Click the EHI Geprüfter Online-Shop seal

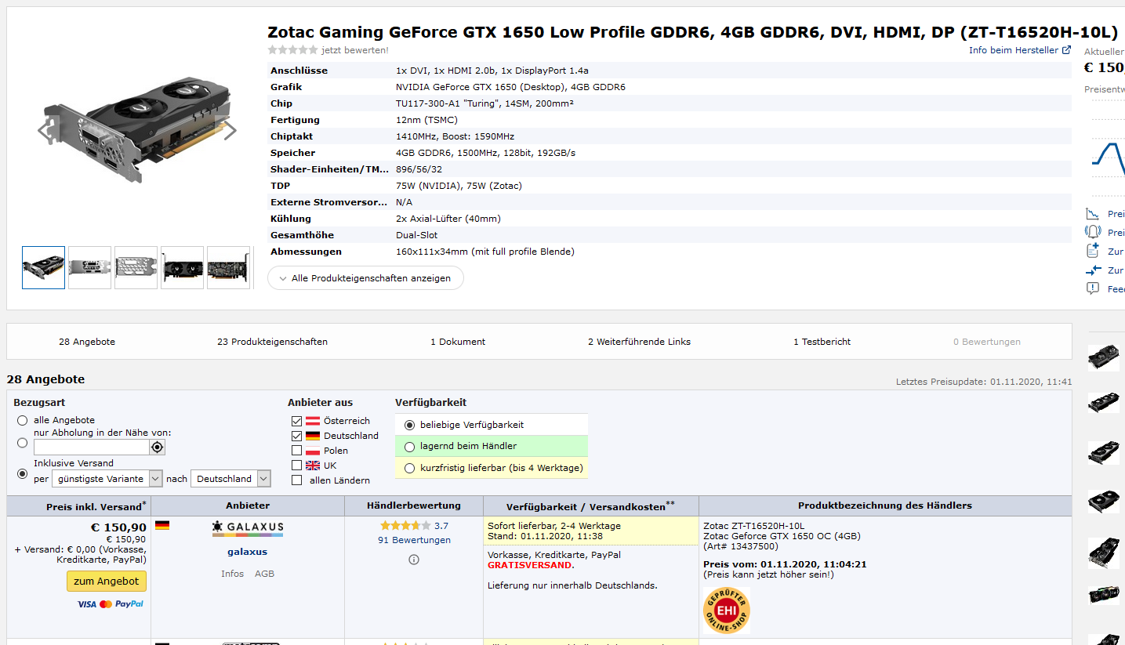[727, 611]
